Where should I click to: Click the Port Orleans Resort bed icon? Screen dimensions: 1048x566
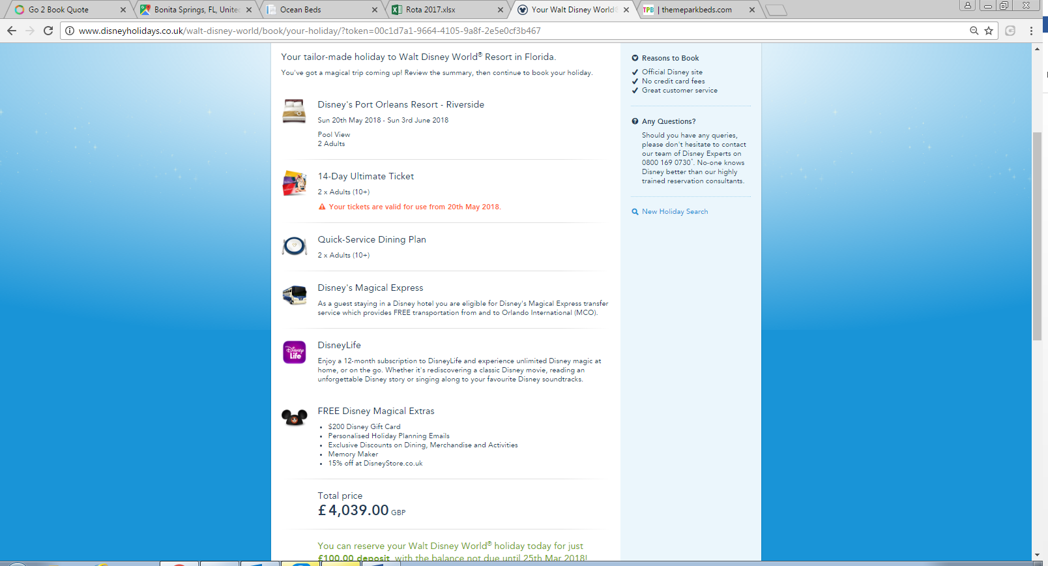click(294, 112)
